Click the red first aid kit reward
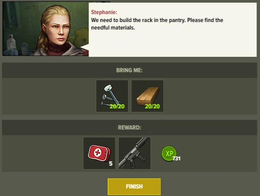The image size is (260, 196). click(x=99, y=153)
